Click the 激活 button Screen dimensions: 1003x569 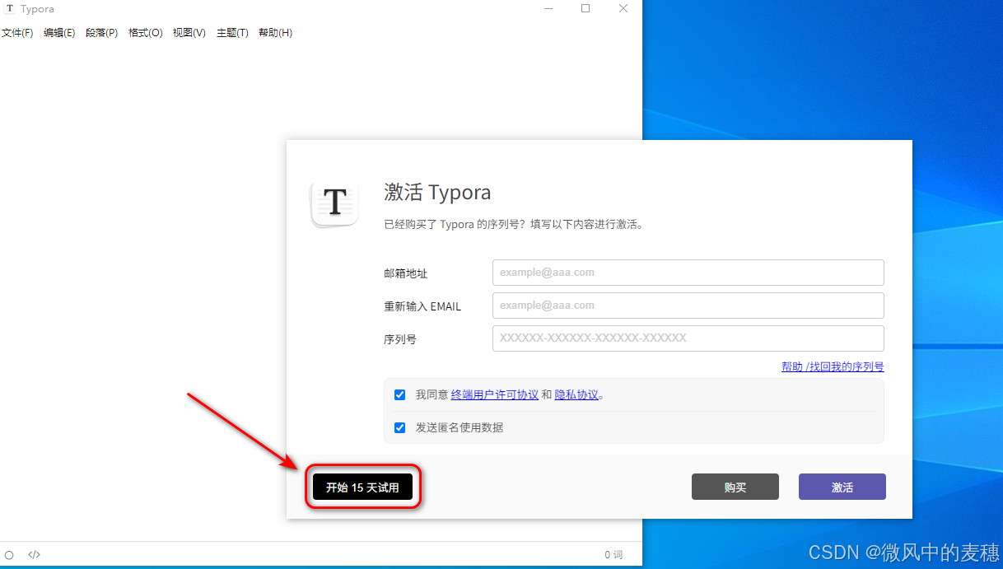[842, 487]
